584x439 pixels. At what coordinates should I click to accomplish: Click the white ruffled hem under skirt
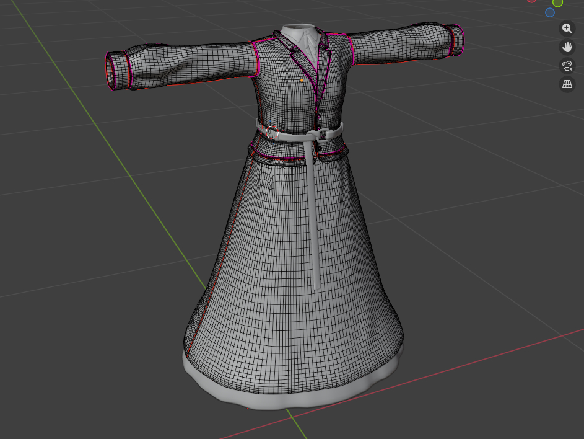[x=291, y=400]
